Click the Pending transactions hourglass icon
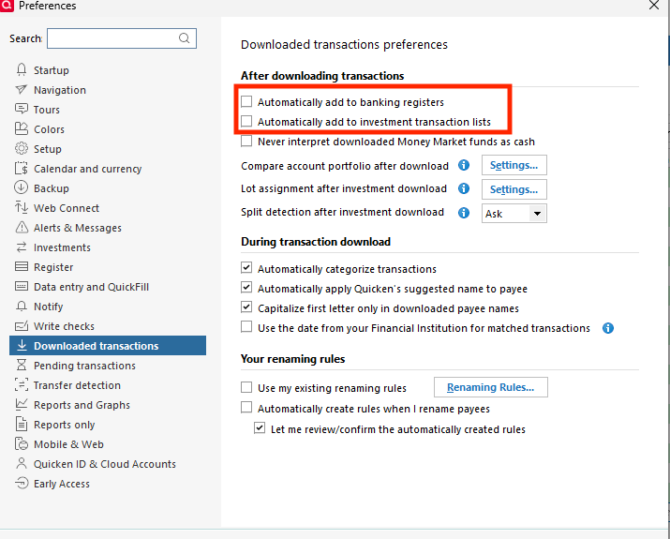The width and height of the screenshot is (670, 539). coord(22,365)
